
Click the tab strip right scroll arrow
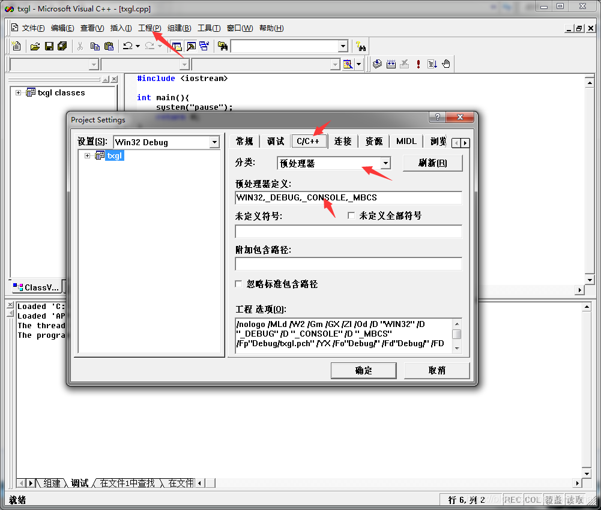pos(465,143)
